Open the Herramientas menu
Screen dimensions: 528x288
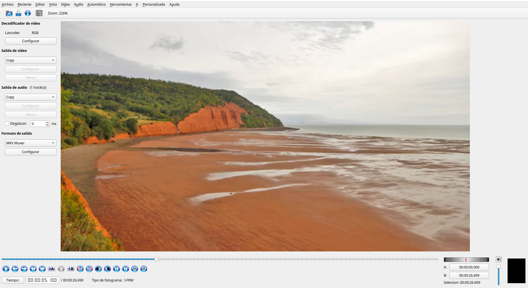click(x=121, y=4)
